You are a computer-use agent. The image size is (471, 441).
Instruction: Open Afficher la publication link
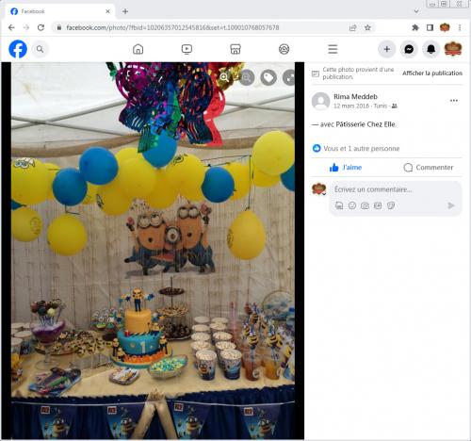coord(432,73)
